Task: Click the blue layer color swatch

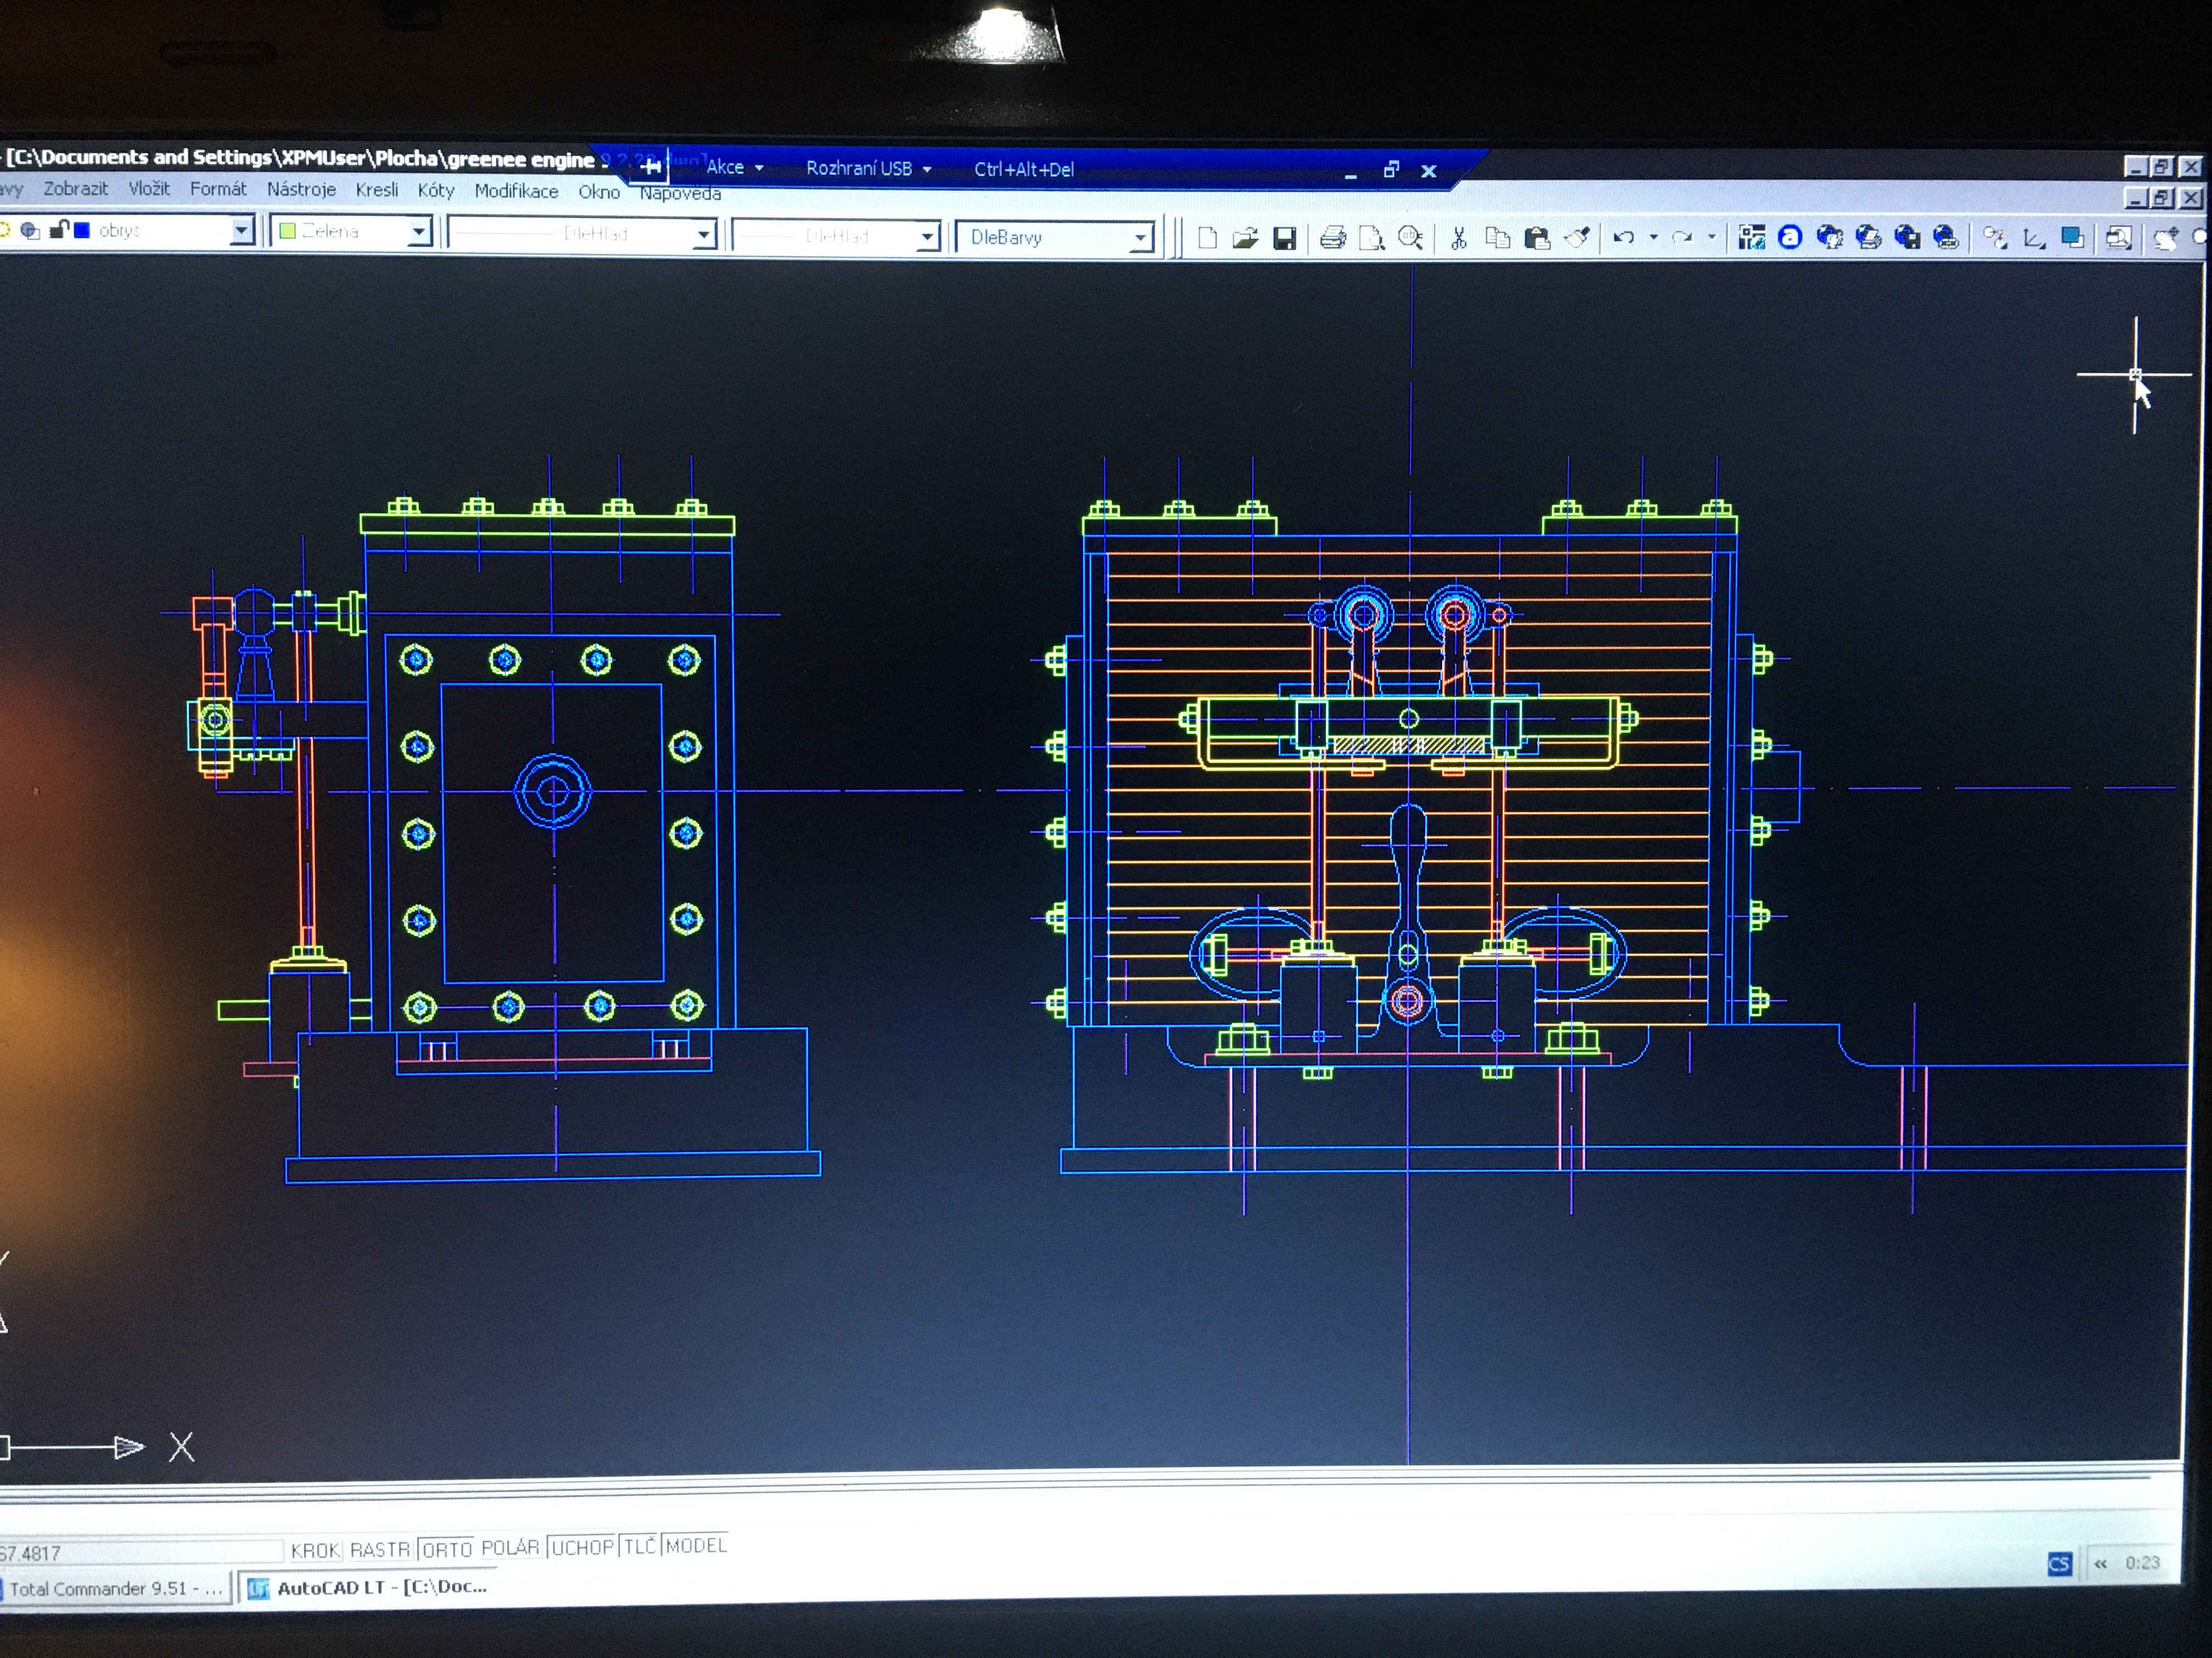Action: [x=82, y=231]
